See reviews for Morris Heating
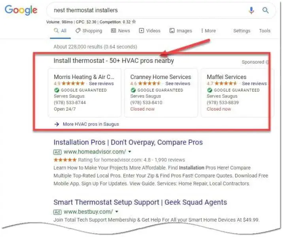The width and height of the screenshot is (283, 237). [101, 83]
